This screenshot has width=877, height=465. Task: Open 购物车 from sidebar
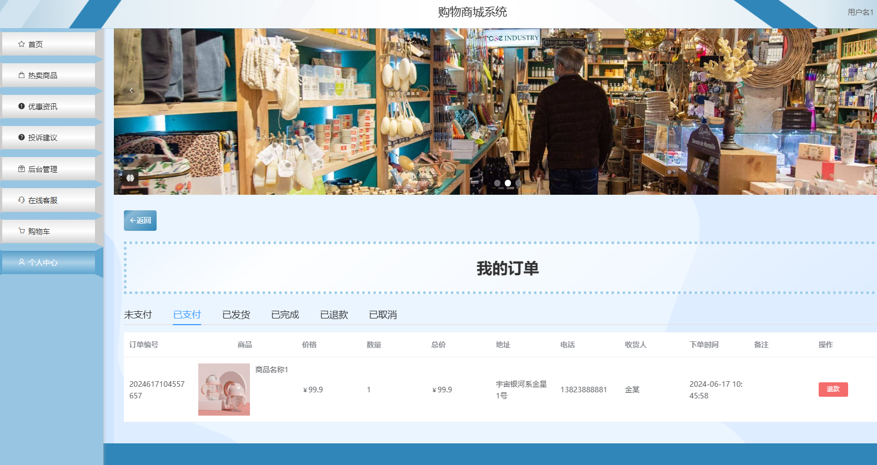coord(48,231)
